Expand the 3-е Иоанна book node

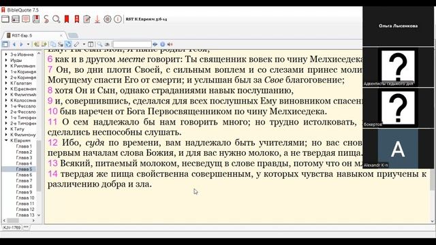click(x=6, y=54)
